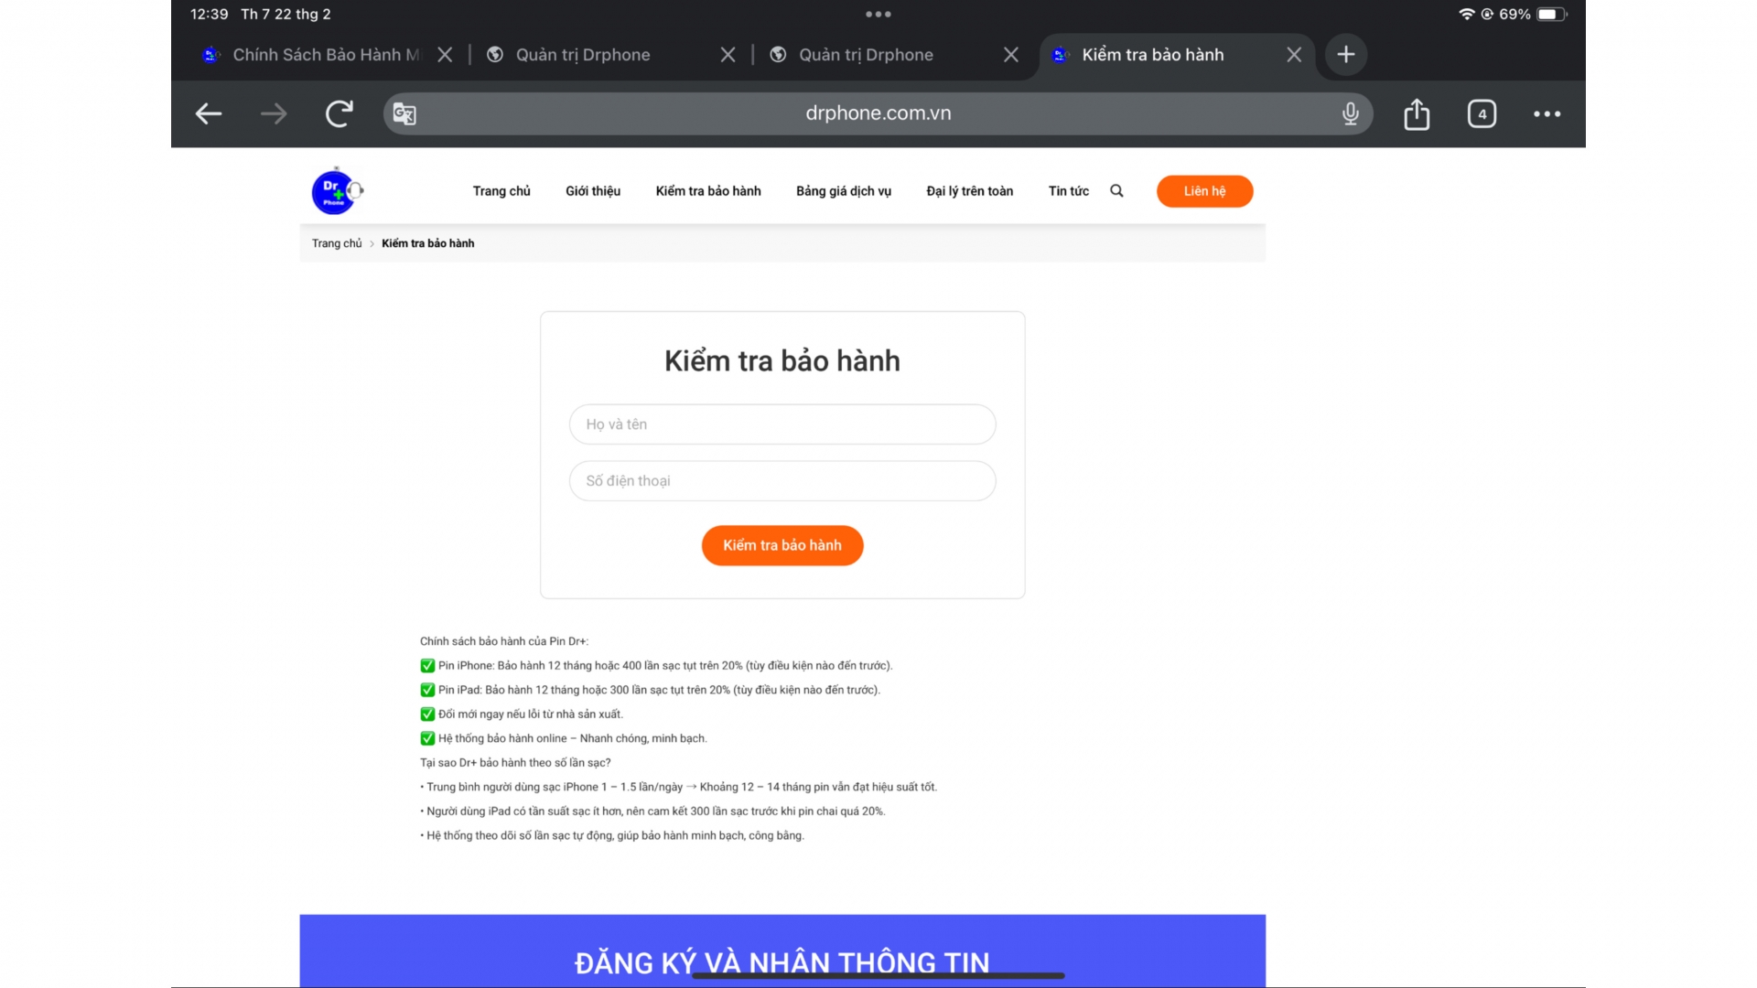Open Bảng giá dịch vụ menu

pos(843,191)
